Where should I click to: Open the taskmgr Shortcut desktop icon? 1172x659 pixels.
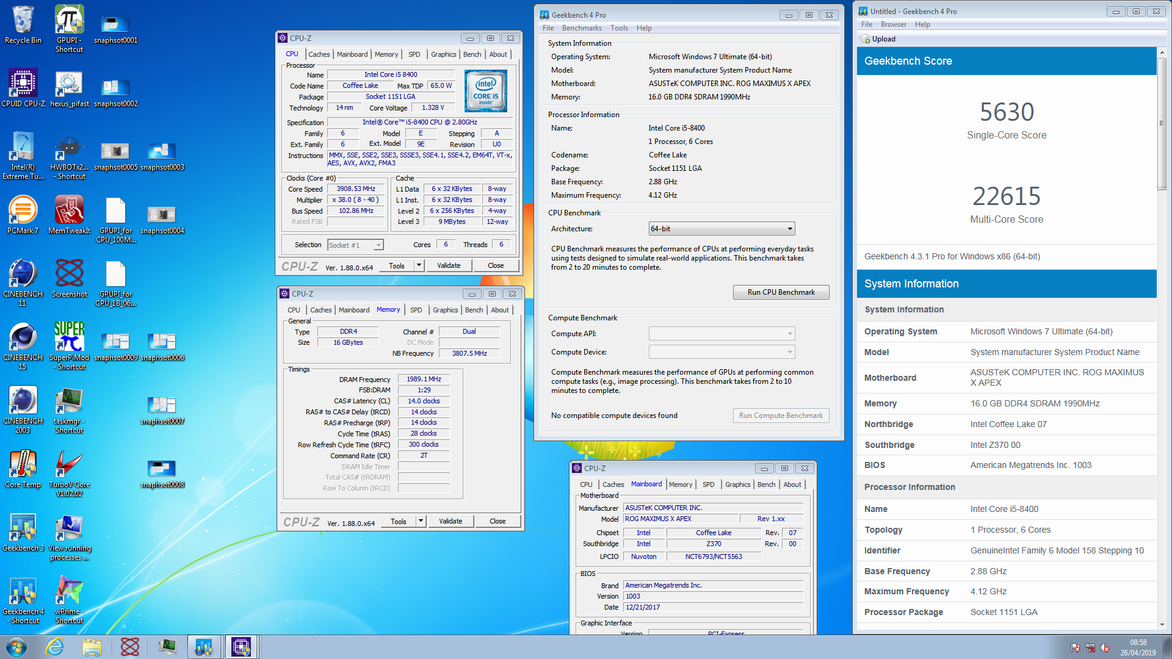[69, 410]
